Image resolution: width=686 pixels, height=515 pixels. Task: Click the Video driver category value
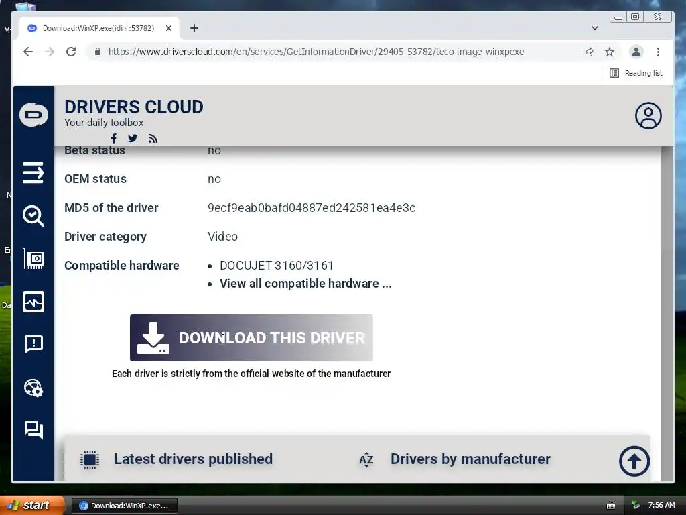pyautogui.click(x=222, y=237)
